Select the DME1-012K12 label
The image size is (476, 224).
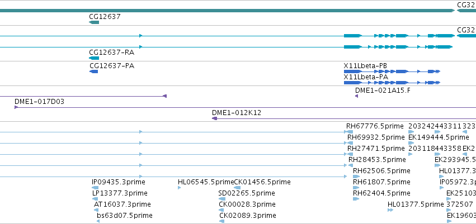[237, 113]
